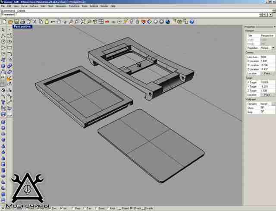The image size is (276, 211).
Task: Click into the Command input line
Action: pos(137,15)
